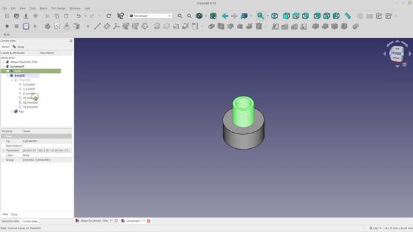
Task: Click the datum line tool icon
Action: click(x=97, y=26)
